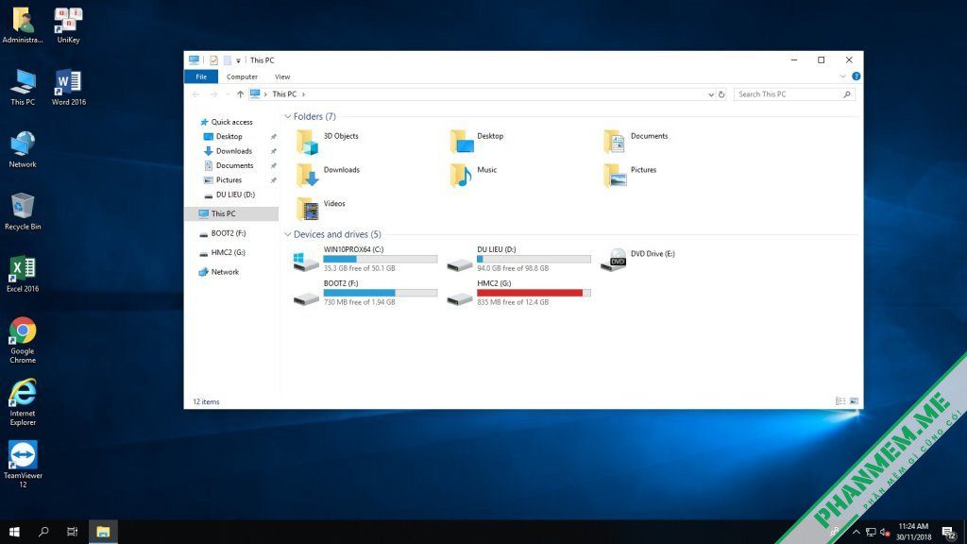
Task: Select the Internet Explorer desktop icon
Action: coord(23,402)
